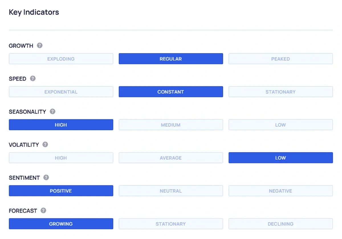342x239 pixels.
Task: Click the Key Indicators heading
Action: coord(34,12)
